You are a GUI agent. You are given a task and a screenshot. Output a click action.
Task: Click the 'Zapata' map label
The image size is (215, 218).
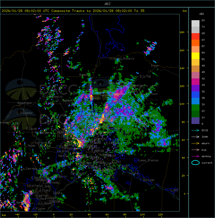(x=57, y=193)
